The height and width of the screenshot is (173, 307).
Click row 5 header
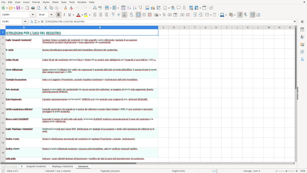tap(3, 64)
